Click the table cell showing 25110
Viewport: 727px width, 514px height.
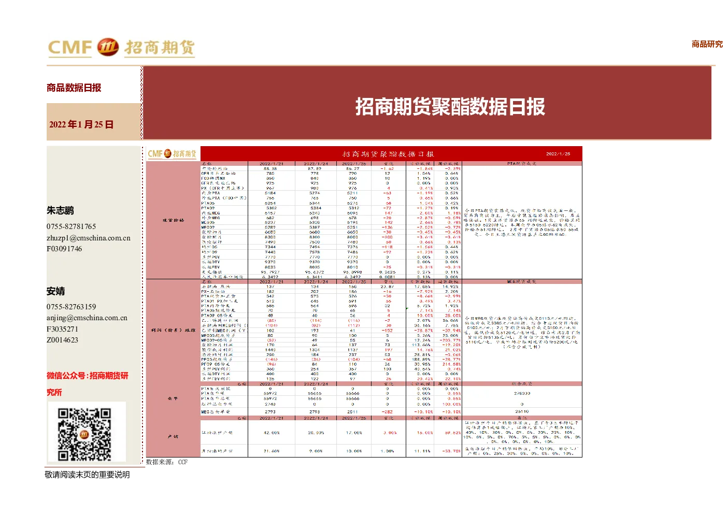tap(522, 411)
